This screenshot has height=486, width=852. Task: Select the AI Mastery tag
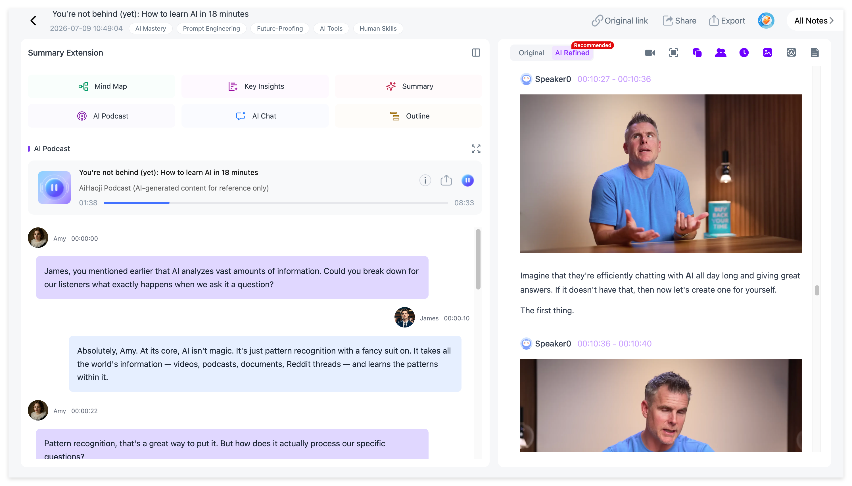point(151,29)
